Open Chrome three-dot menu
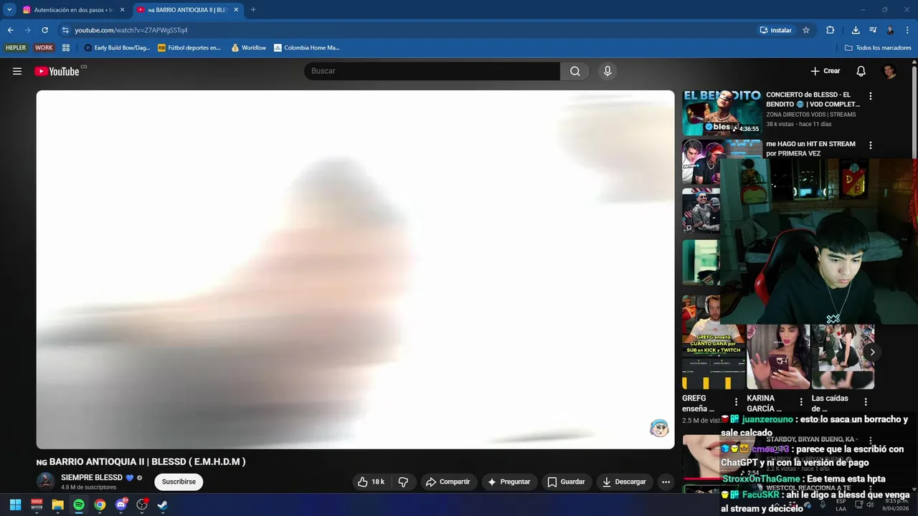Viewport: 918px width, 516px height. [907, 30]
